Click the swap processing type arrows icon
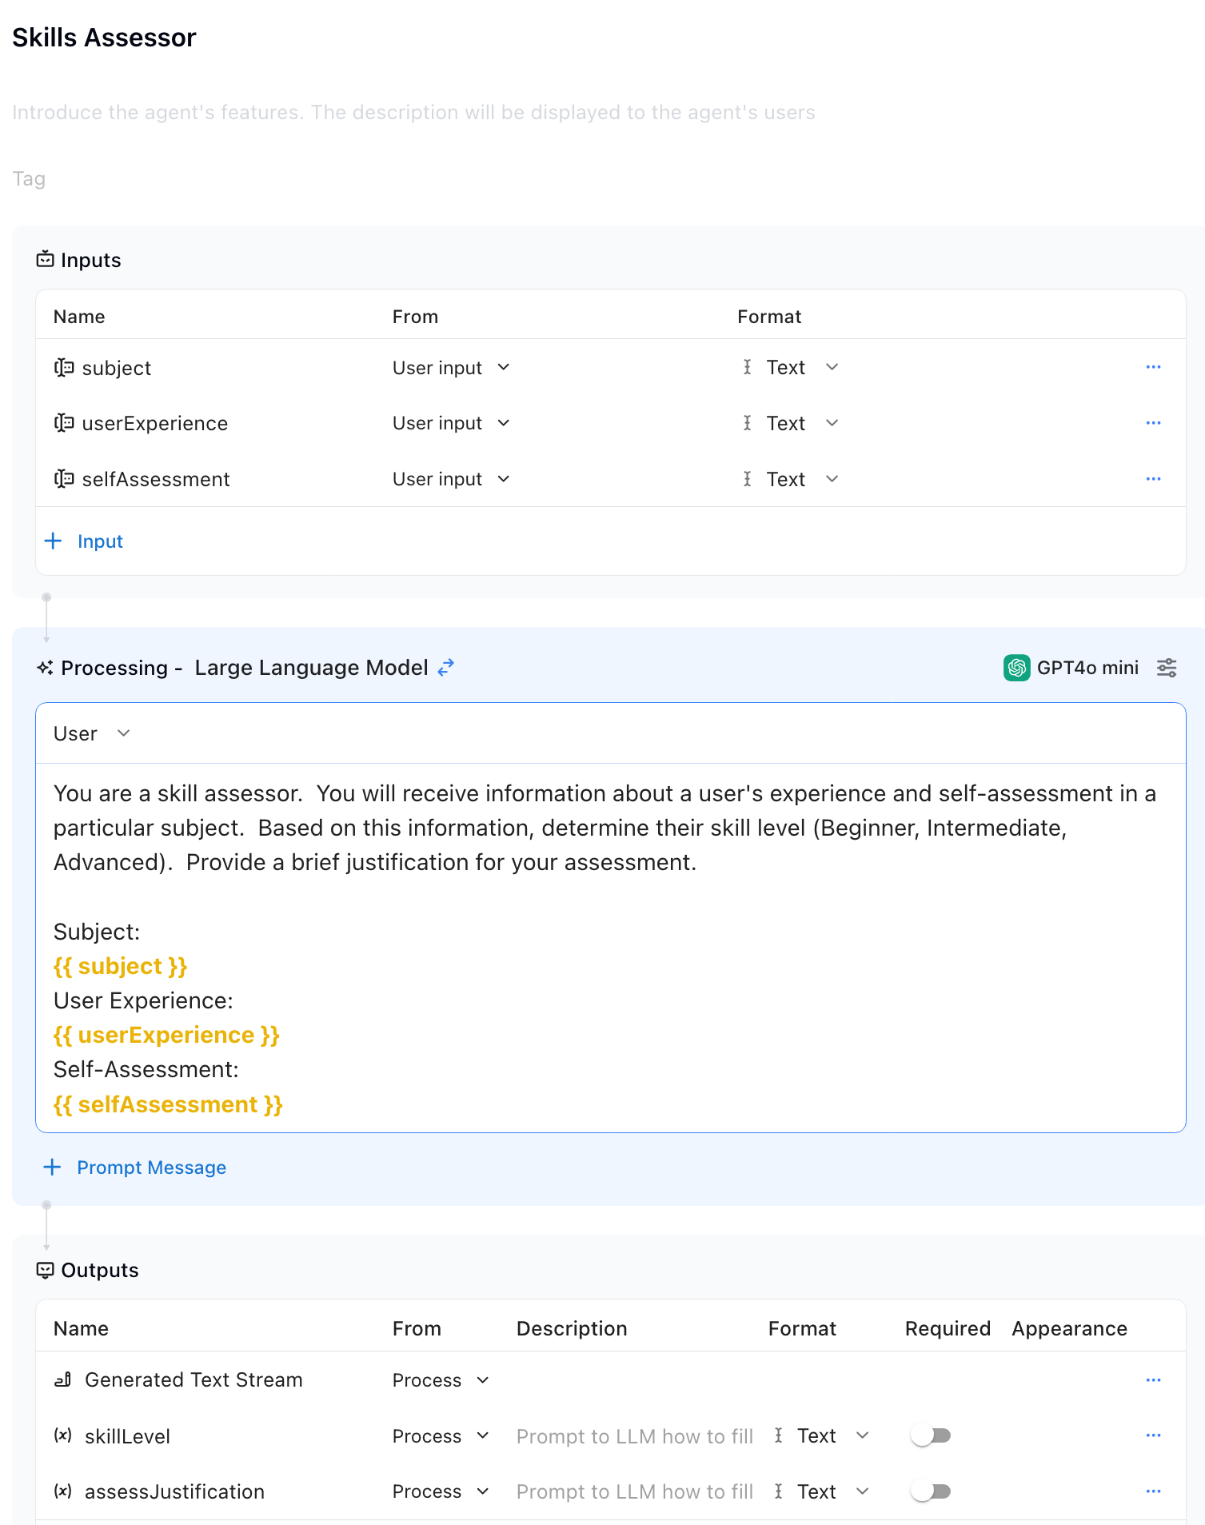 click(446, 667)
